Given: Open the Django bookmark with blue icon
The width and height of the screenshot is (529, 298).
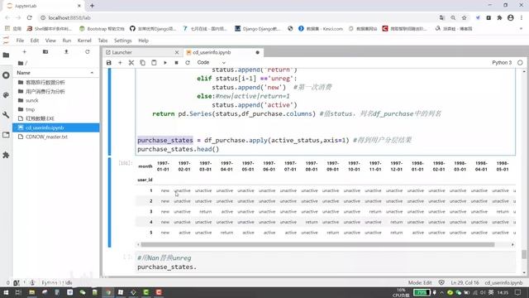Looking at the screenshot, I should coord(258,29).
